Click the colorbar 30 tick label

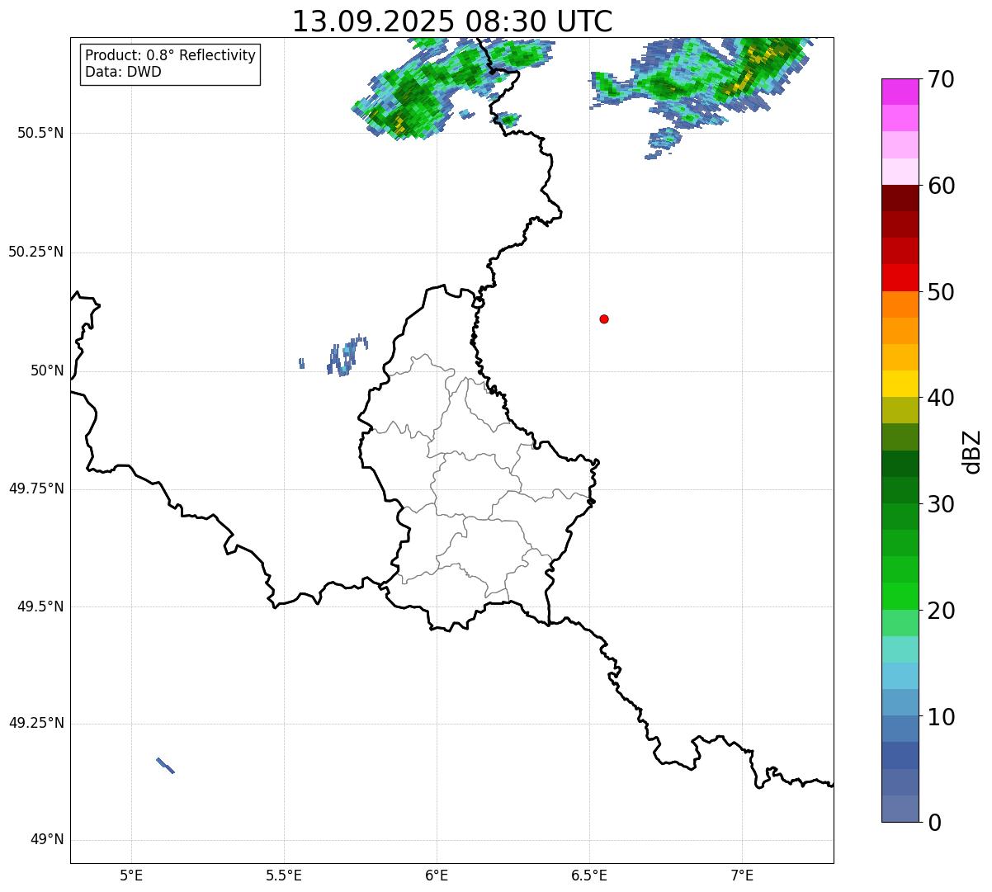pyautogui.click(x=940, y=504)
